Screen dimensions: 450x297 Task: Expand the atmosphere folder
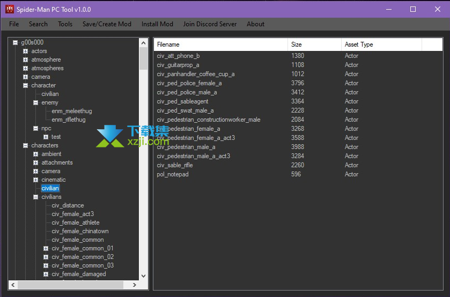tap(25, 60)
